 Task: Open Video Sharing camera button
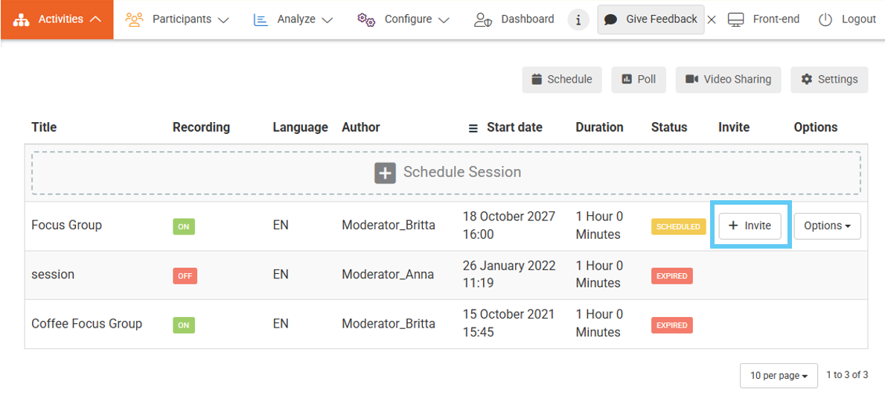(x=728, y=80)
